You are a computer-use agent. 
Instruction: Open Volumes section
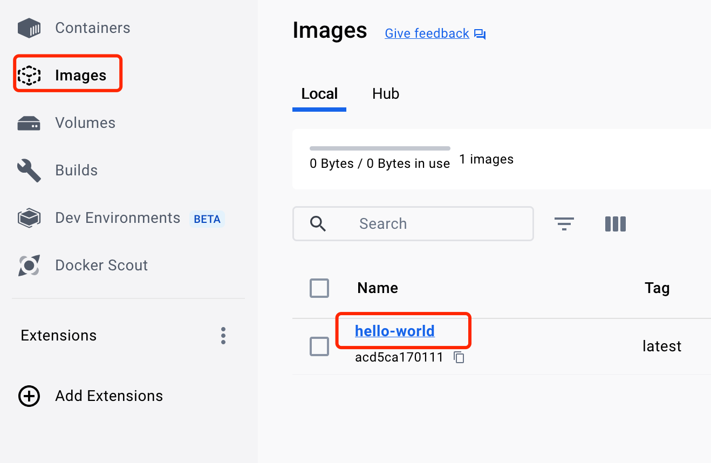pos(85,123)
